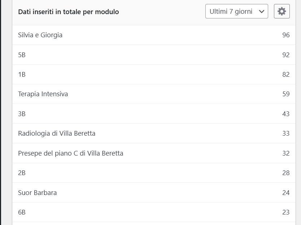Image resolution: width=301 pixels, height=225 pixels.
Task: Click the entry count 82 for 1B
Action: point(286,75)
